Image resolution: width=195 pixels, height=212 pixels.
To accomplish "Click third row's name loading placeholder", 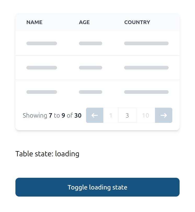I will (42, 92).
